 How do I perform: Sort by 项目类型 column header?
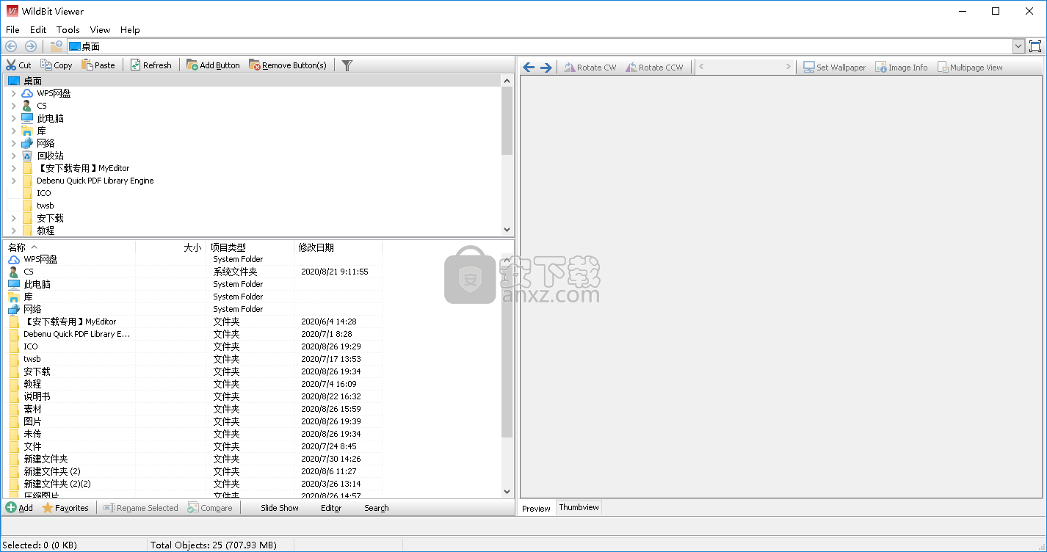coord(250,247)
